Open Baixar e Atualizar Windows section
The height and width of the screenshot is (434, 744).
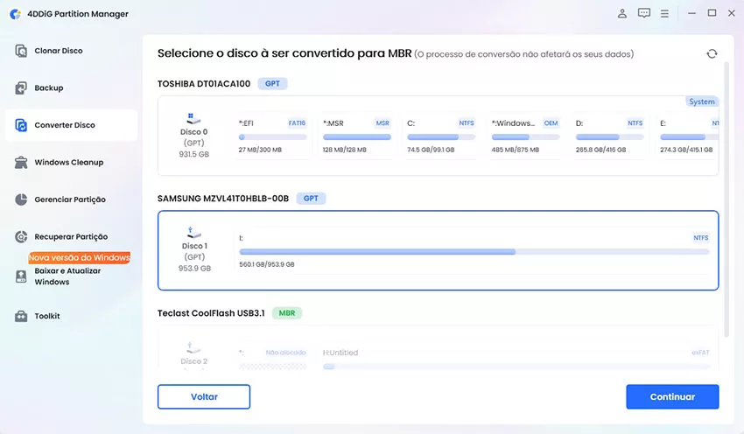[x=67, y=276]
